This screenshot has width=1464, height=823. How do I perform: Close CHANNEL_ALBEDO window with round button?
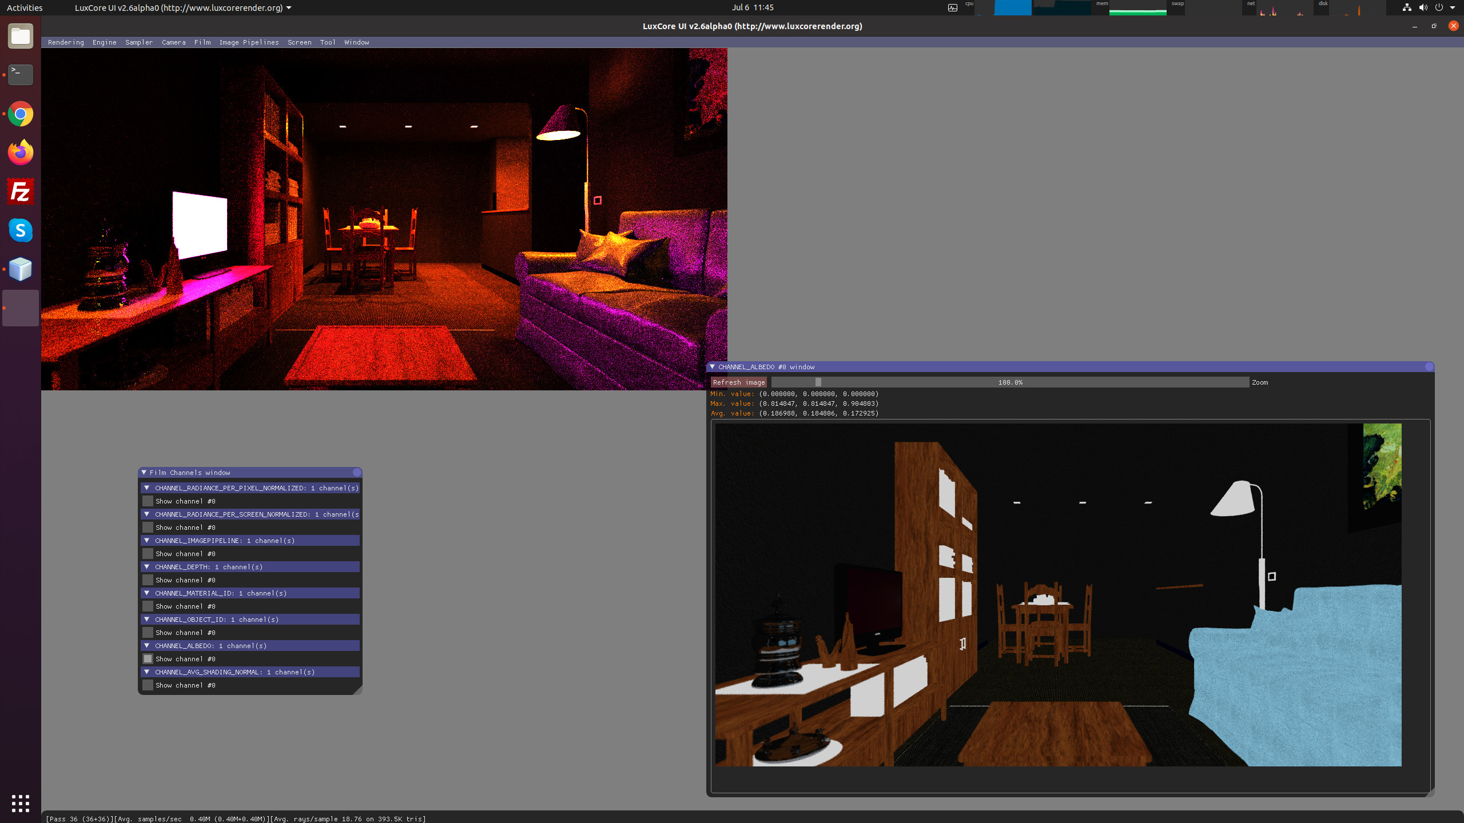(x=1429, y=367)
